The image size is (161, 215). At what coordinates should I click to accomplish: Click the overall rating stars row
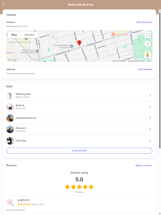(79, 187)
